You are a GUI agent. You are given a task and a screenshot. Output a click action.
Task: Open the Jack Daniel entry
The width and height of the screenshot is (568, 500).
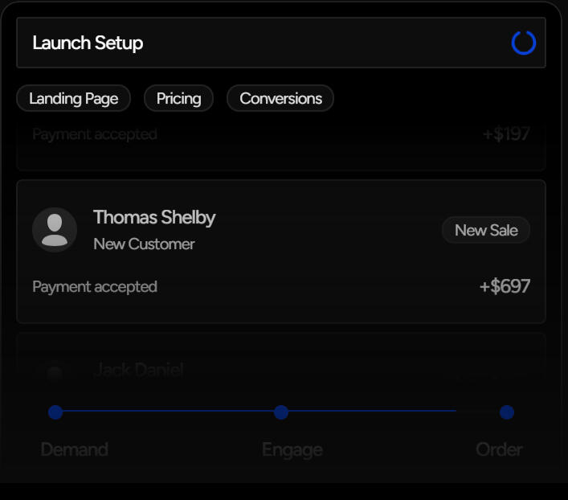[139, 370]
